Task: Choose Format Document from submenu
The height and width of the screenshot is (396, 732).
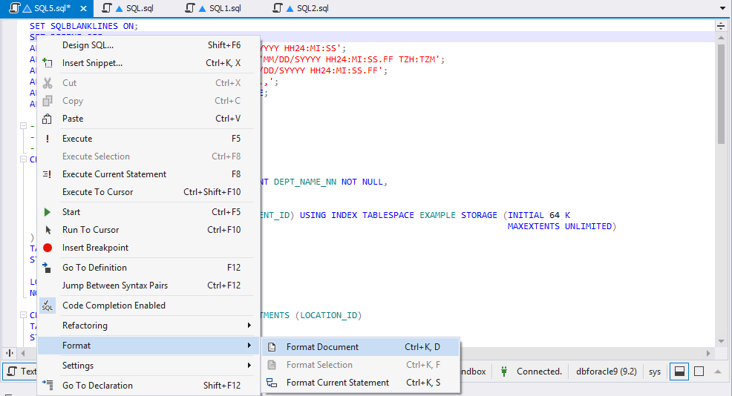Action: [361, 347]
